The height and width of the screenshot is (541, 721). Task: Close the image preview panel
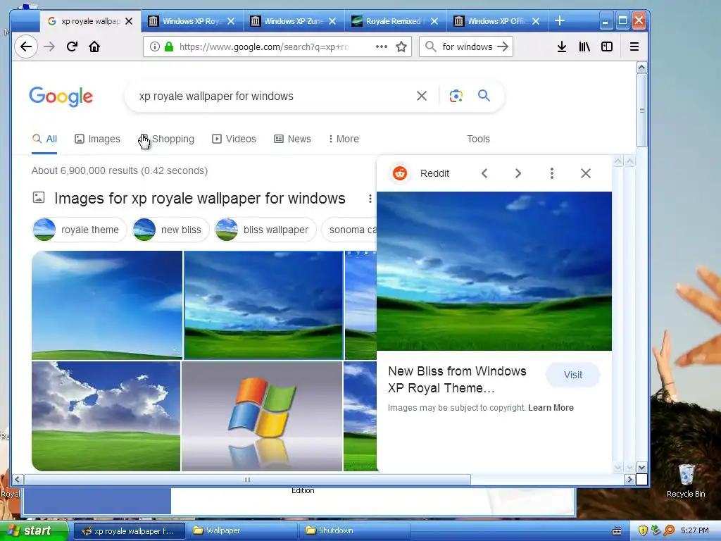click(586, 173)
